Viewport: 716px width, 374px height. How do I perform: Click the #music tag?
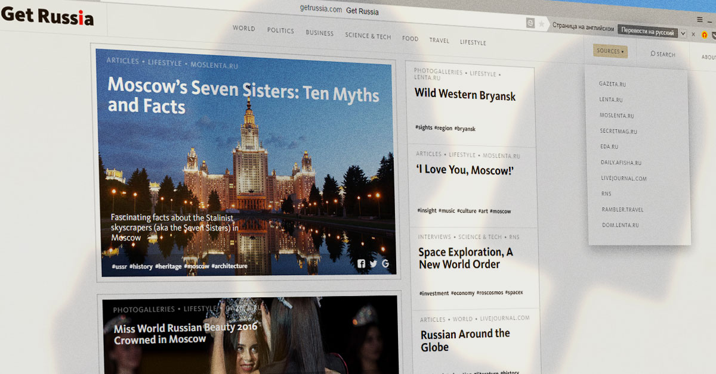(x=446, y=211)
